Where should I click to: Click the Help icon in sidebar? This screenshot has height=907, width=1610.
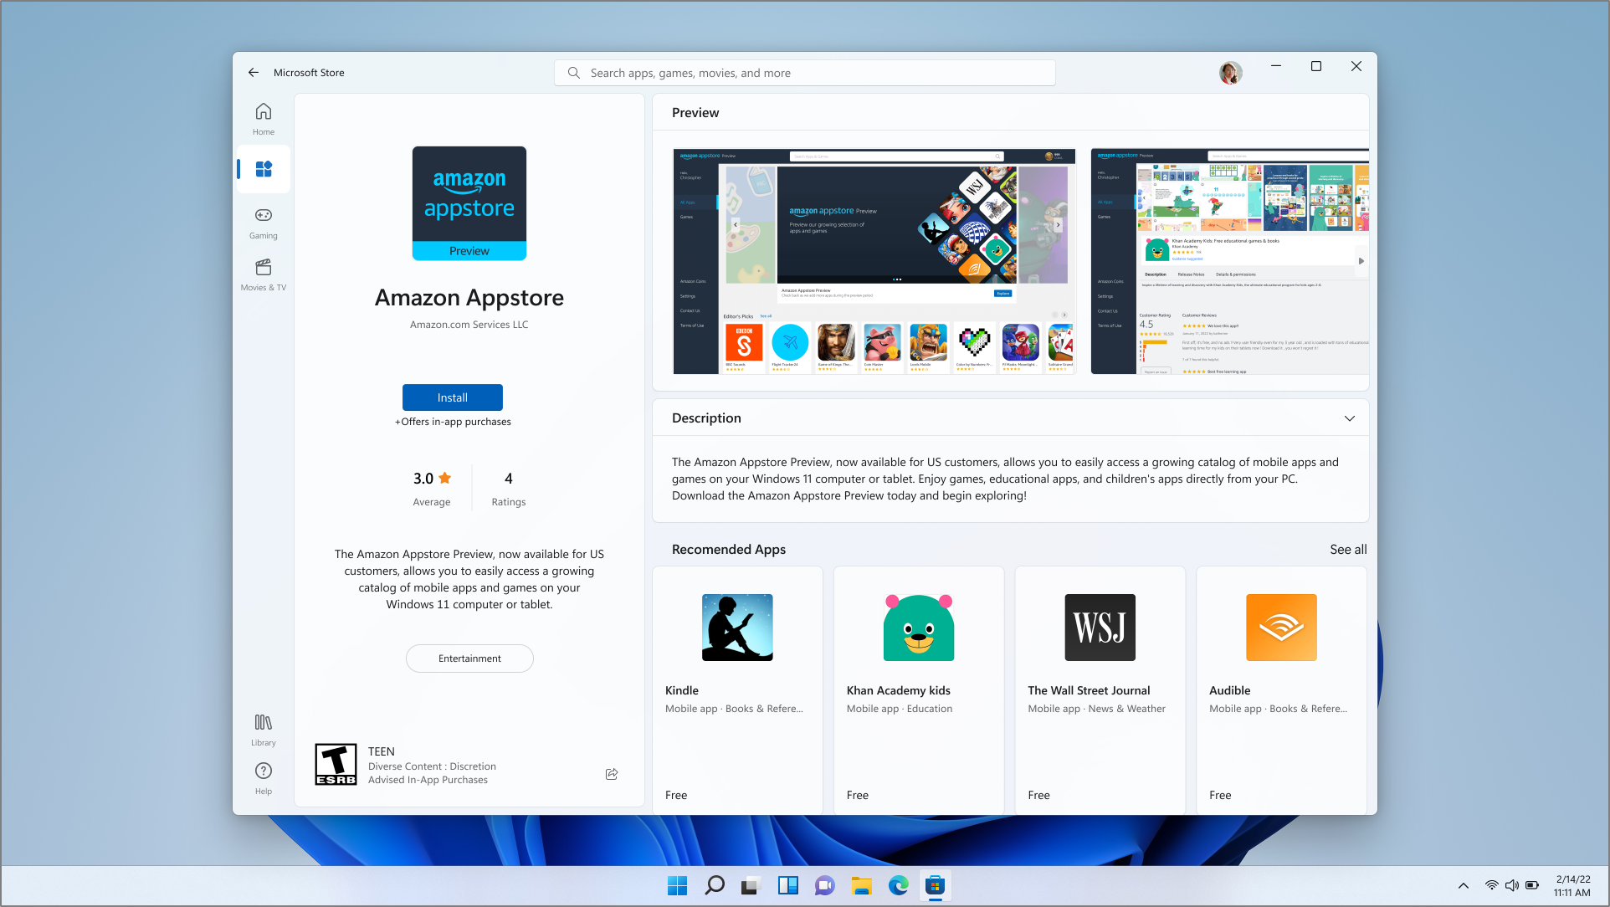pos(263,772)
